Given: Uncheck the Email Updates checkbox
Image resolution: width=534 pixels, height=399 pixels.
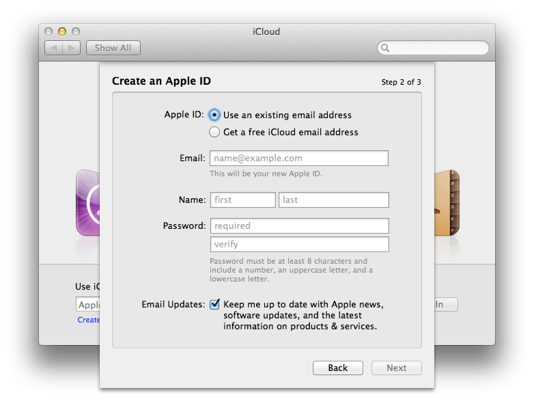Looking at the screenshot, I should [x=214, y=304].
